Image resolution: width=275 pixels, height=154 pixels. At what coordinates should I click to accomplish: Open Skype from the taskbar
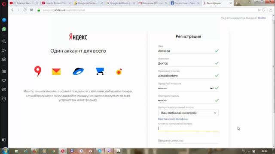[x=100, y=151]
